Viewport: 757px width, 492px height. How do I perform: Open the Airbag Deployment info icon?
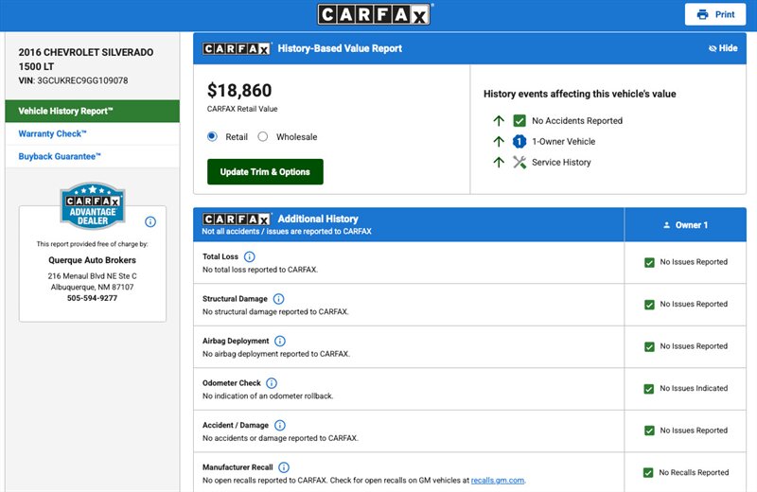click(x=280, y=341)
